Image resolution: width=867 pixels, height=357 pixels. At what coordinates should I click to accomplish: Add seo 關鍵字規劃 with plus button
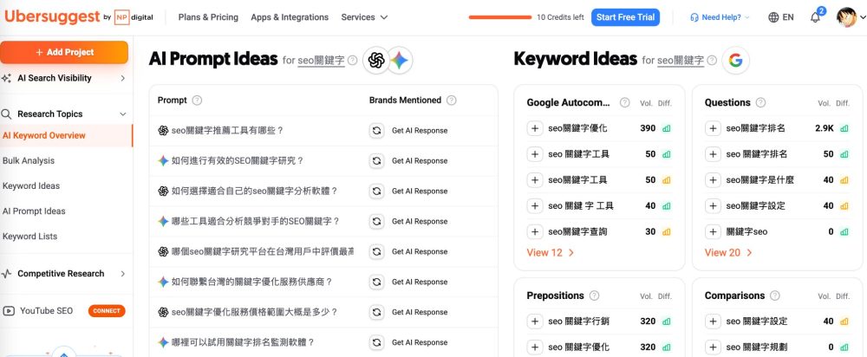point(713,347)
